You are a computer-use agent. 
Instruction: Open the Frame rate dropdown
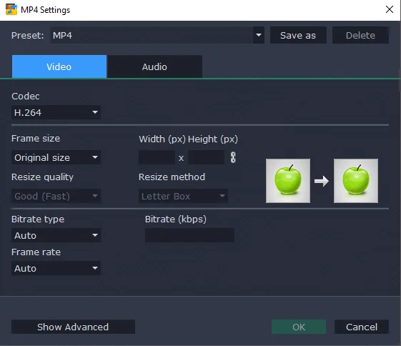(x=56, y=268)
